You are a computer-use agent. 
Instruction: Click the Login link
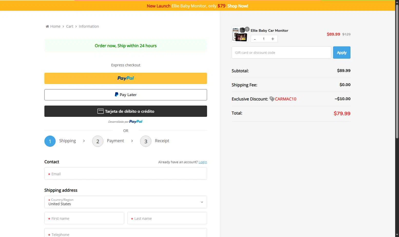(x=203, y=162)
